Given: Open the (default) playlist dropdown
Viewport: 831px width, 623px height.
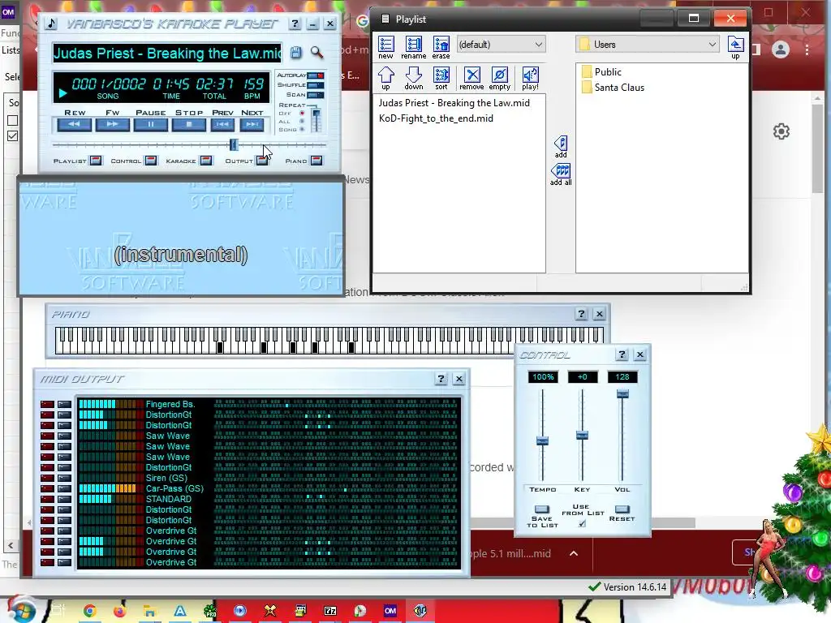Looking at the screenshot, I should 500,45.
